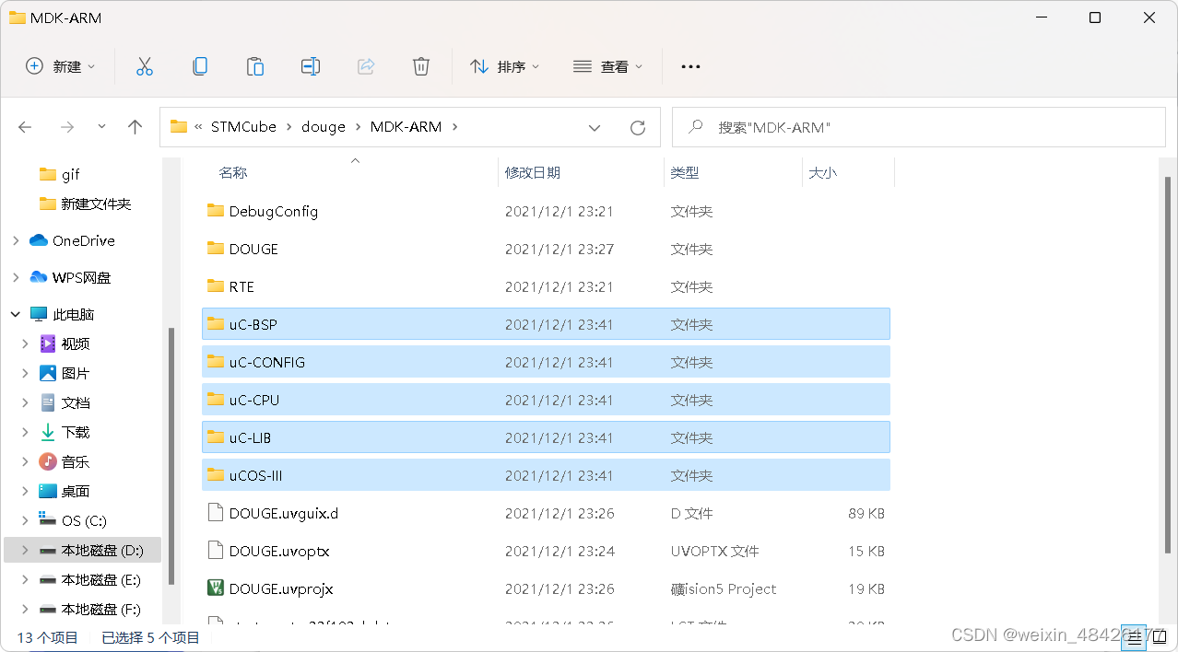Screen dimensions: 1178x652
Task: Select the uC-CONFIG folder
Action: (546, 362)
